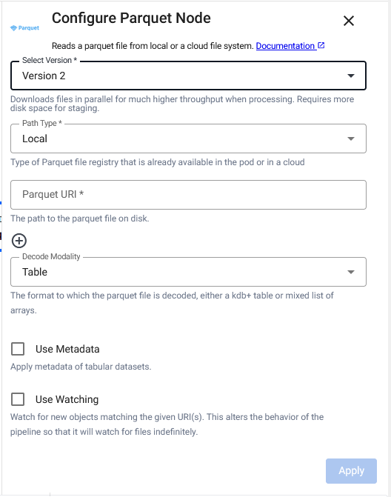The width and height of the screenshot is (391, 497).
Task: Click inside the Parquet URI field
Action: pos(188,195)
